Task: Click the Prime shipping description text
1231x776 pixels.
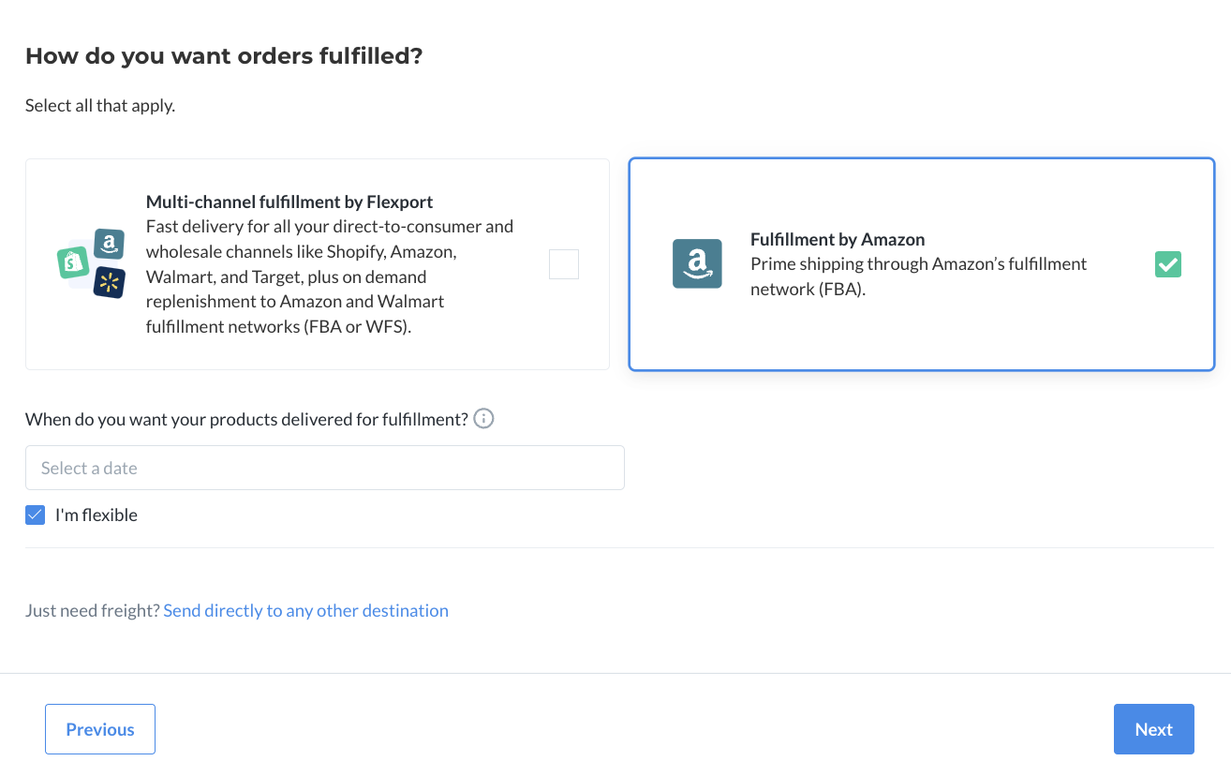Action: point(919,276)
